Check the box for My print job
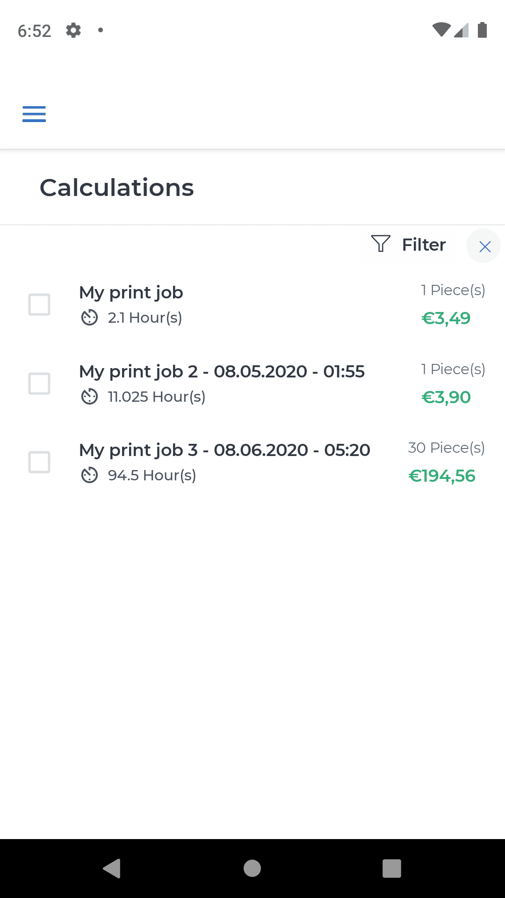 tap(39, 304)
